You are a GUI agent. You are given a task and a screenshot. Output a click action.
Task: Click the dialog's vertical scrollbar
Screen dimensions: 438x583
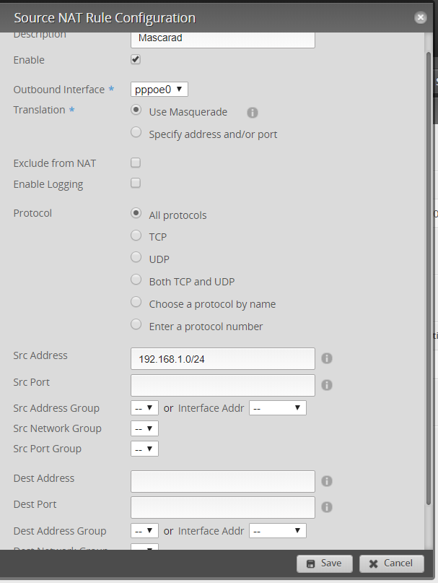point(429,279)
